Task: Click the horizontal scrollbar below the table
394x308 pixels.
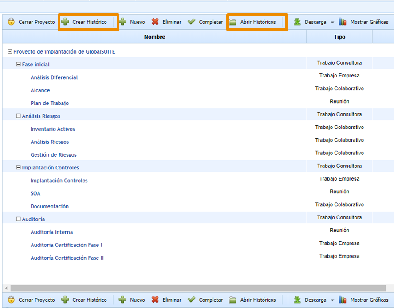Action: click(x=195, y=288)
